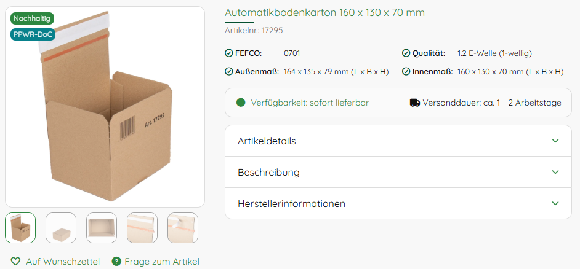Screen dimensions: 580x269
Task: Expand the Beschreibung section chevron
Action: click(x=555, y=172)
